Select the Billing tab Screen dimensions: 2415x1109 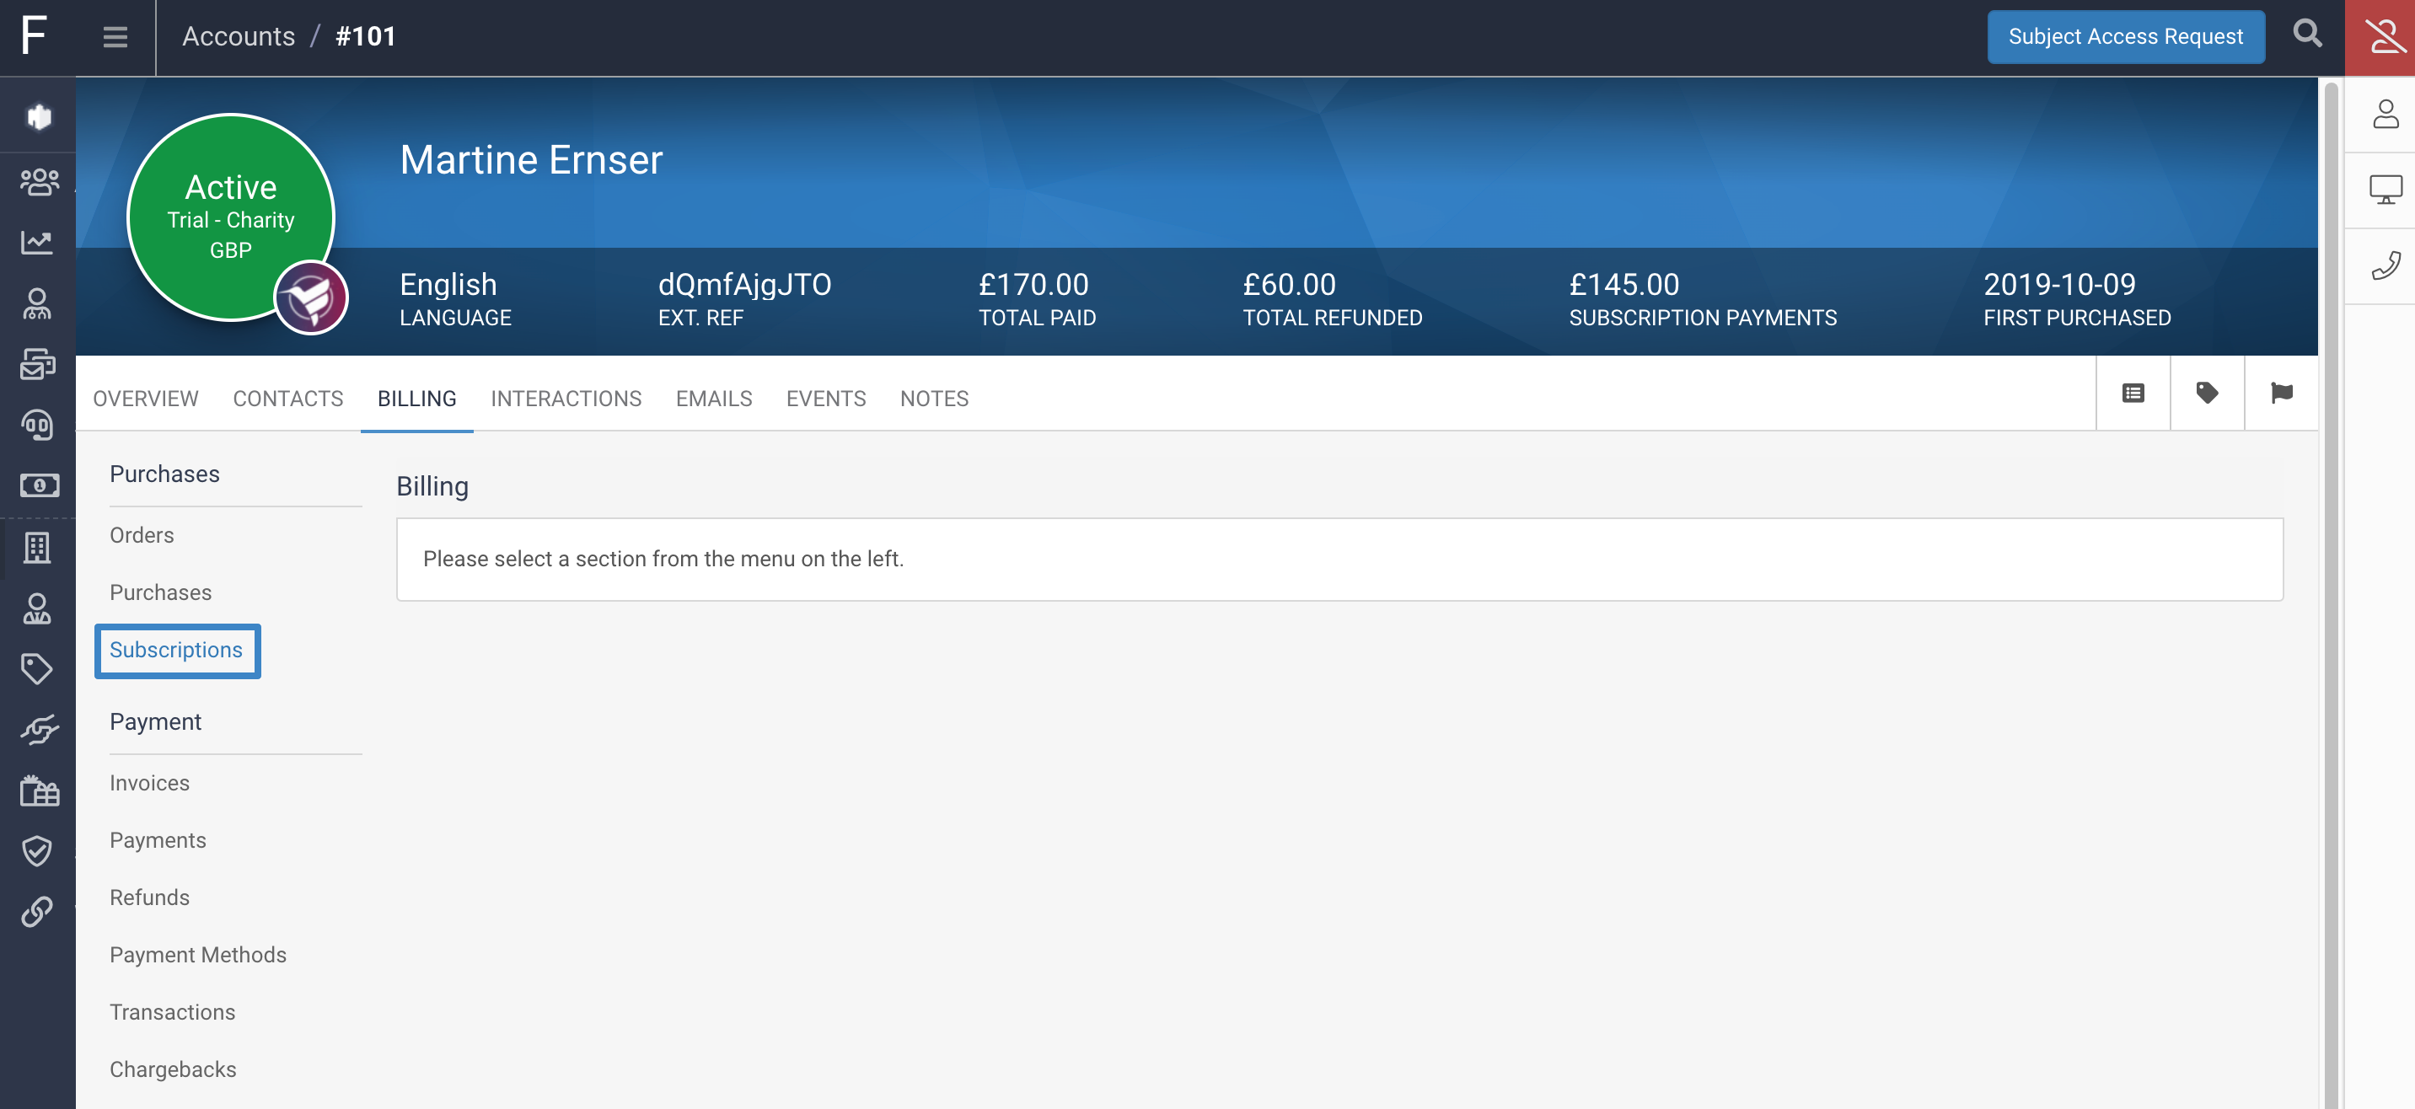click(416, 399)
